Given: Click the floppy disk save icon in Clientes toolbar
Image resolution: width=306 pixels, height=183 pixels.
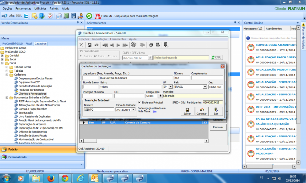Looking at the screenshot, I should (90, 45).
